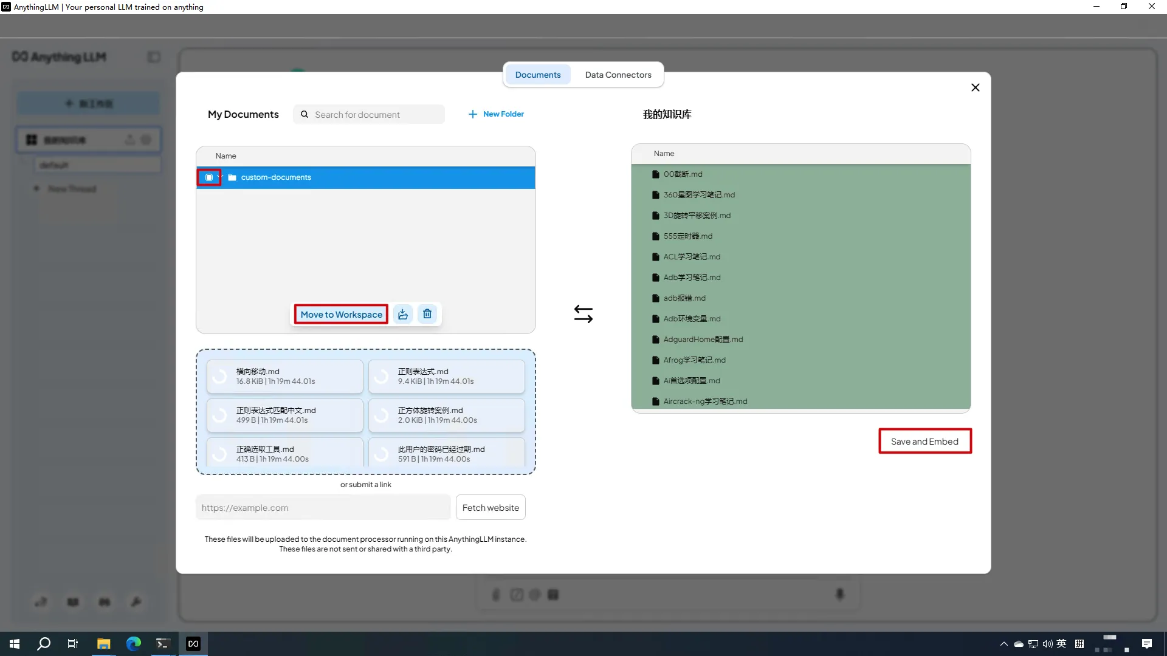
Task: Click the trash delete icon
Action: pyautogui.click(x=427, y=314)
